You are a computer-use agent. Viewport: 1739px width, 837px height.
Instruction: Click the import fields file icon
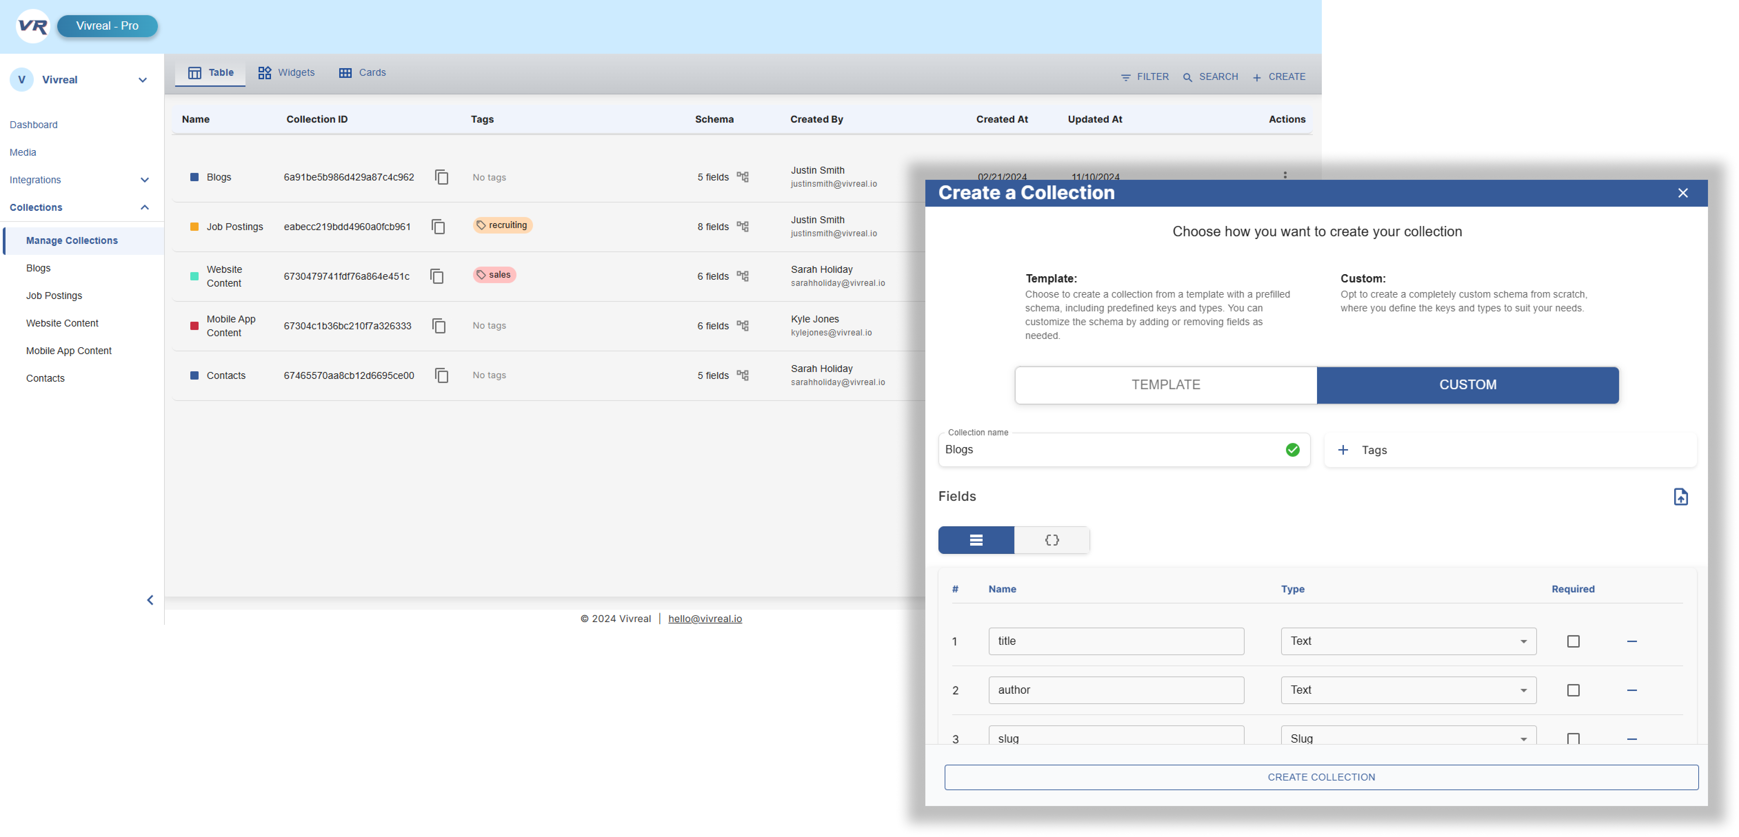[x=1680, y=496]
